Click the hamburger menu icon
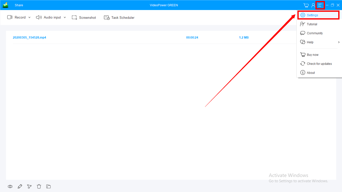 [x=320, y=5]
